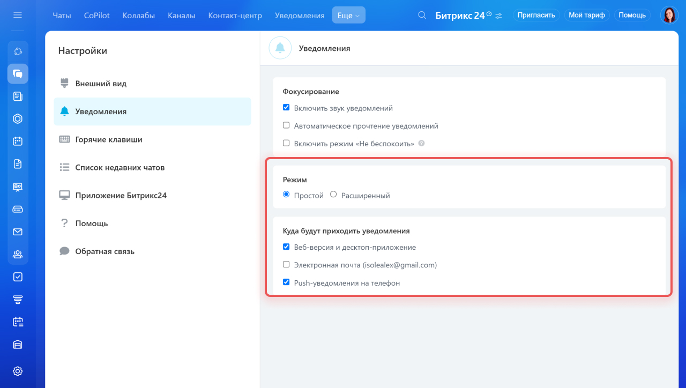686x388 pixels.
Task: Open the tasks checkmark icon in sidebar
Action: pyautogui.click(x=18, y=277)
